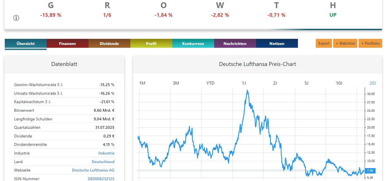Click the chart peak near 30.00

[247, 90]
